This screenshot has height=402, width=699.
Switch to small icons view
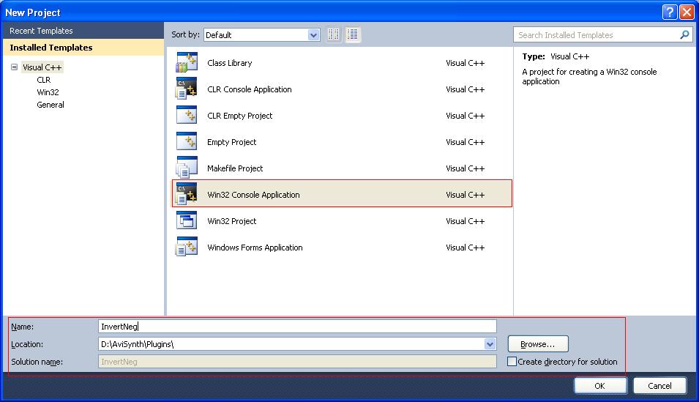(334, 34)
